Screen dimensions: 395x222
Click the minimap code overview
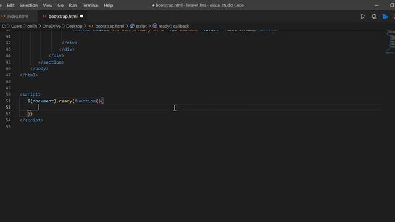click(390, 42)
